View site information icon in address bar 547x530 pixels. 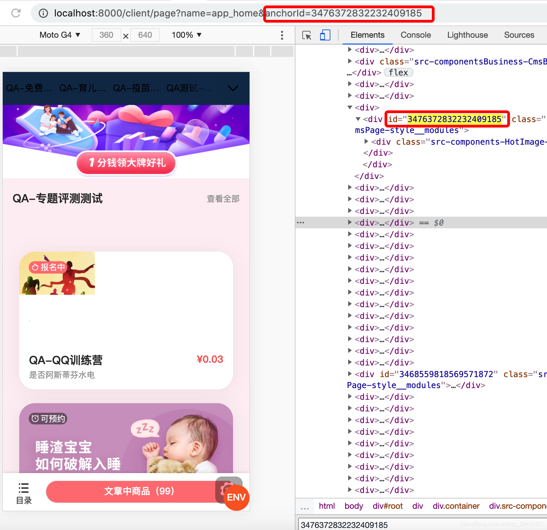pyautogui.click(x=43, y=13)
